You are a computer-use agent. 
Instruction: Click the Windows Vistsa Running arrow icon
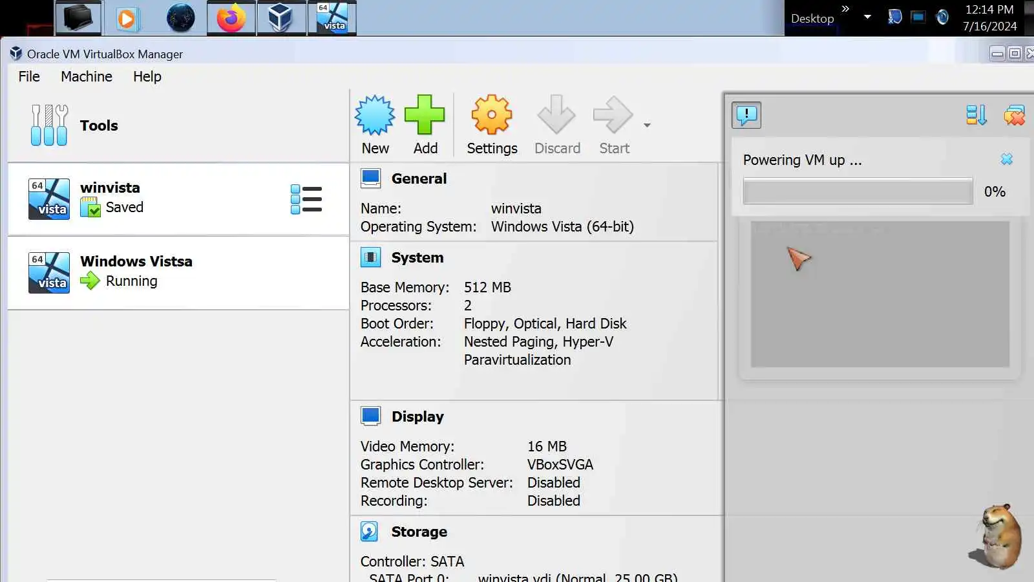coord(90,281)
